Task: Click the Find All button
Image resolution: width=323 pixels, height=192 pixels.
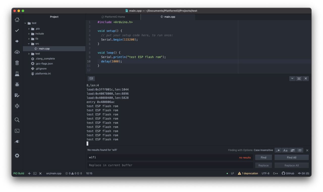Action: 291,157
